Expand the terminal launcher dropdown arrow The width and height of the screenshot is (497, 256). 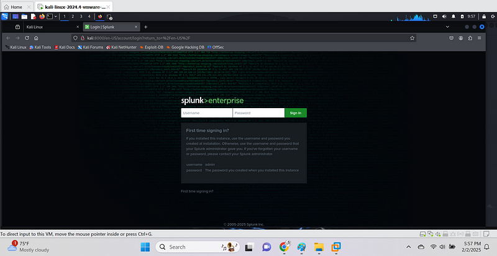56,17
